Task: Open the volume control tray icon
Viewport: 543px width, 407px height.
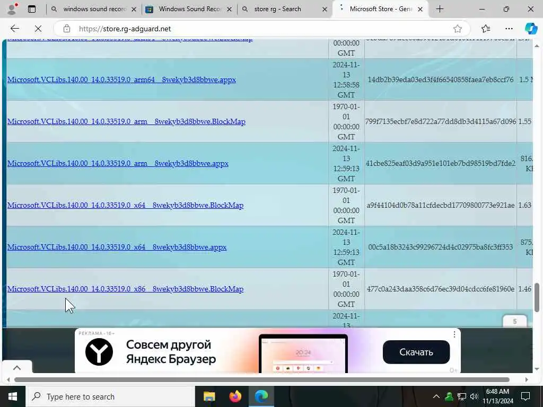Action: point(474,396)
